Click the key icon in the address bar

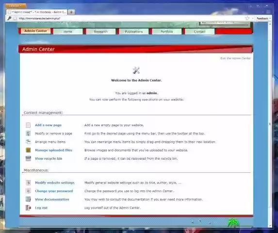9,18
